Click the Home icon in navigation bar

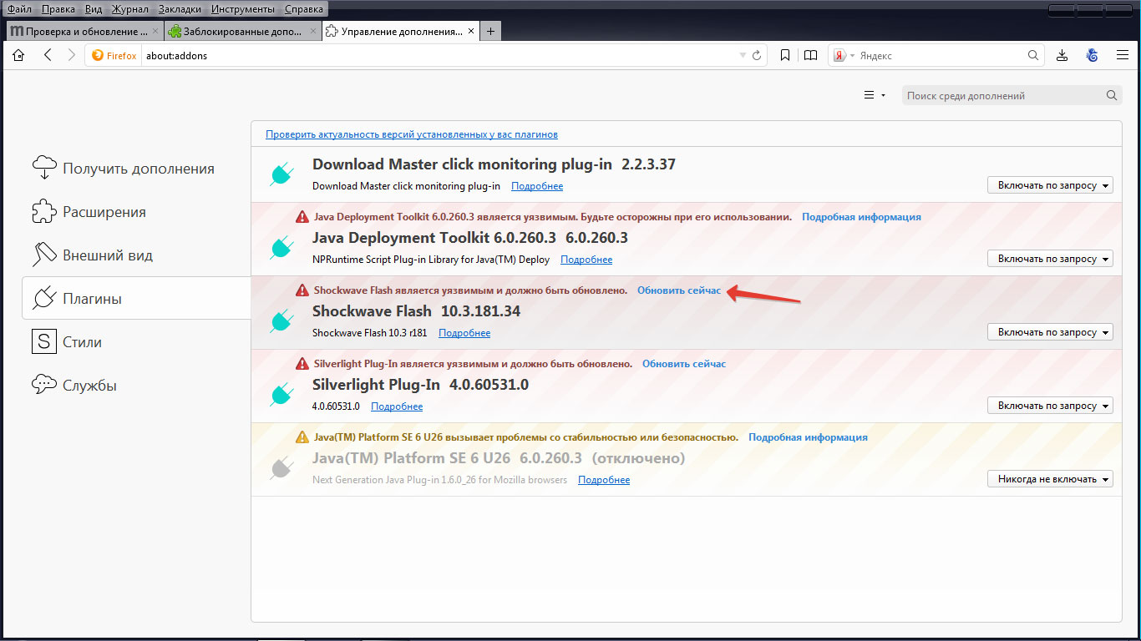(x=18, y=55)
